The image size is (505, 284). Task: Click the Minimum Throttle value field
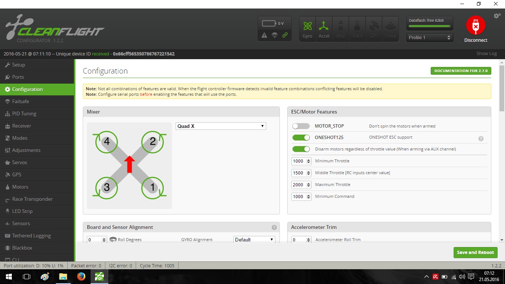coord(298,161)
